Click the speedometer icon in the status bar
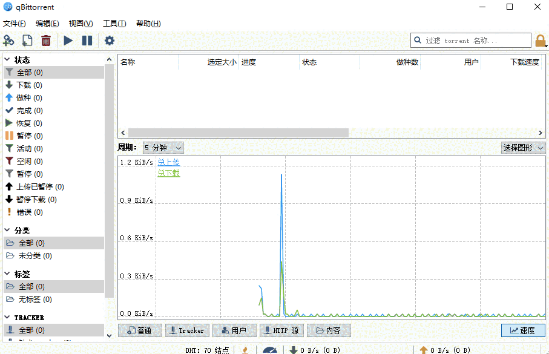549x354 pixels. pos(270,350)
